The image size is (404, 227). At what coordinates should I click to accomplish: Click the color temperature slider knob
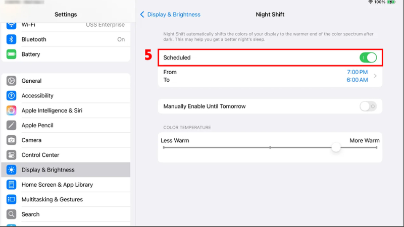point(336,147)
